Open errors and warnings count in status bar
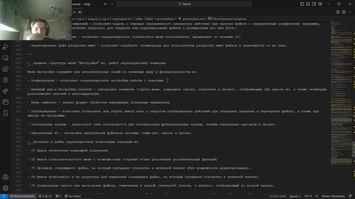This screenshot has height=199, width=355. [x=45, y=196]
